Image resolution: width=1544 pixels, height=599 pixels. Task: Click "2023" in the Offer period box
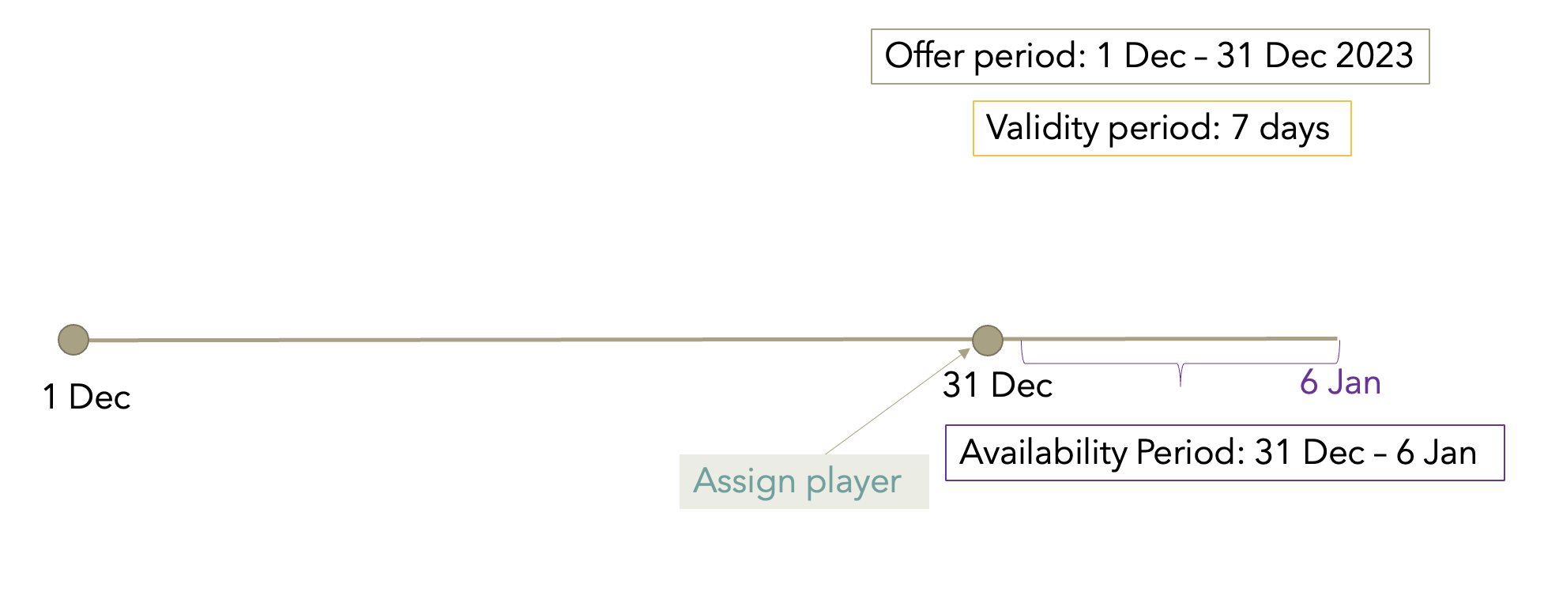pos(1374,56)
